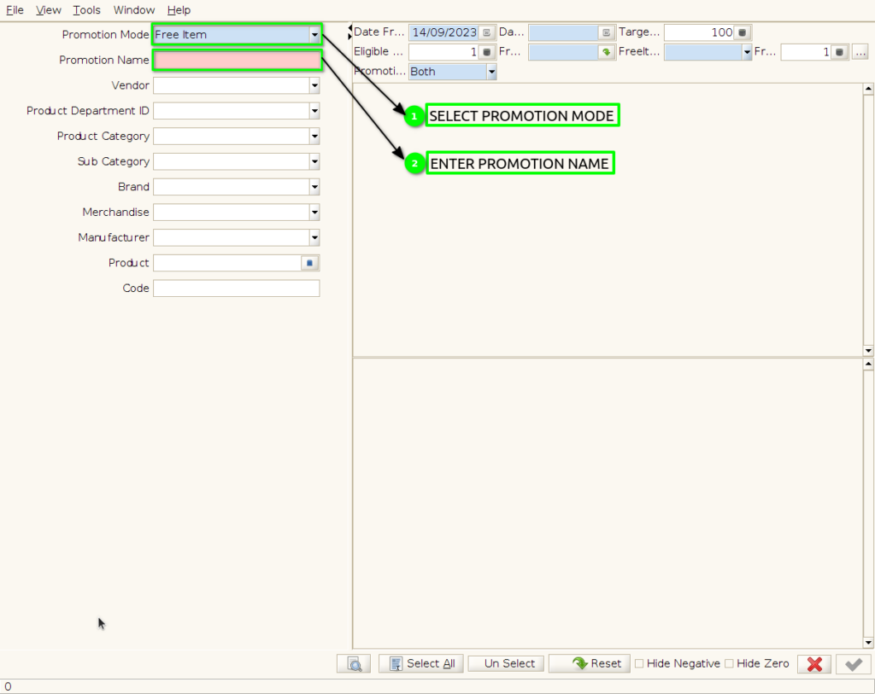This screenshot has width=875, height=694.
Task: Click upper table scrollbar up arrow
Action: click(868, 89)
